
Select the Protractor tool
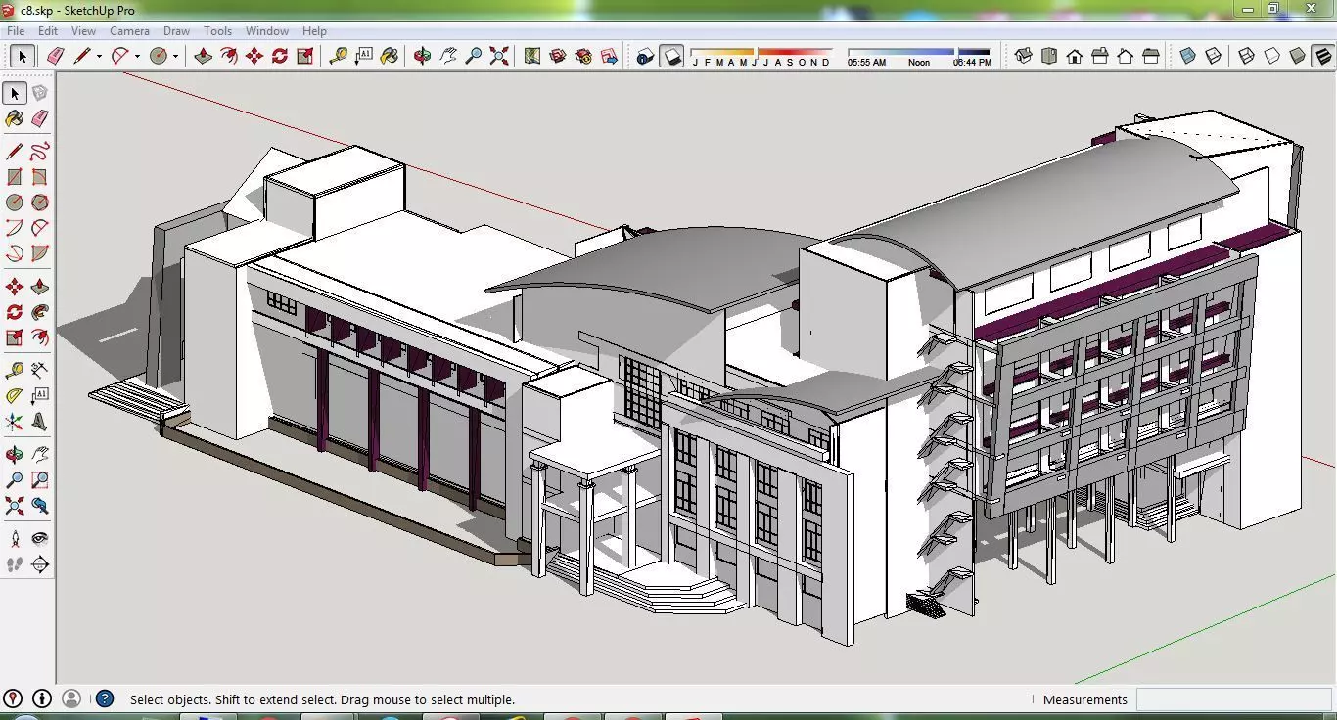[14, 396]
